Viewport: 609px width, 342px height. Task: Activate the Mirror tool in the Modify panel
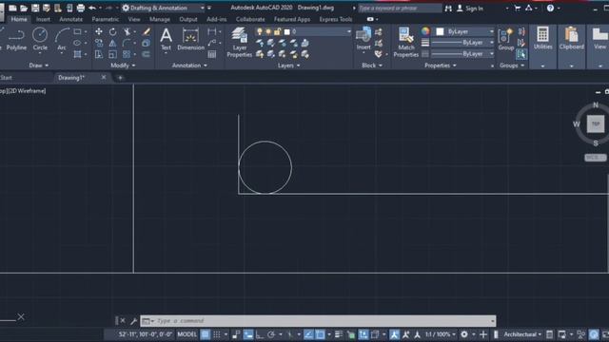pos(112,43)
